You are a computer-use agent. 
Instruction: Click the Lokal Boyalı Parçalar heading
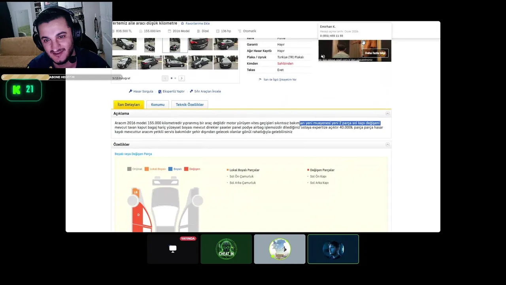coord(244,170)
